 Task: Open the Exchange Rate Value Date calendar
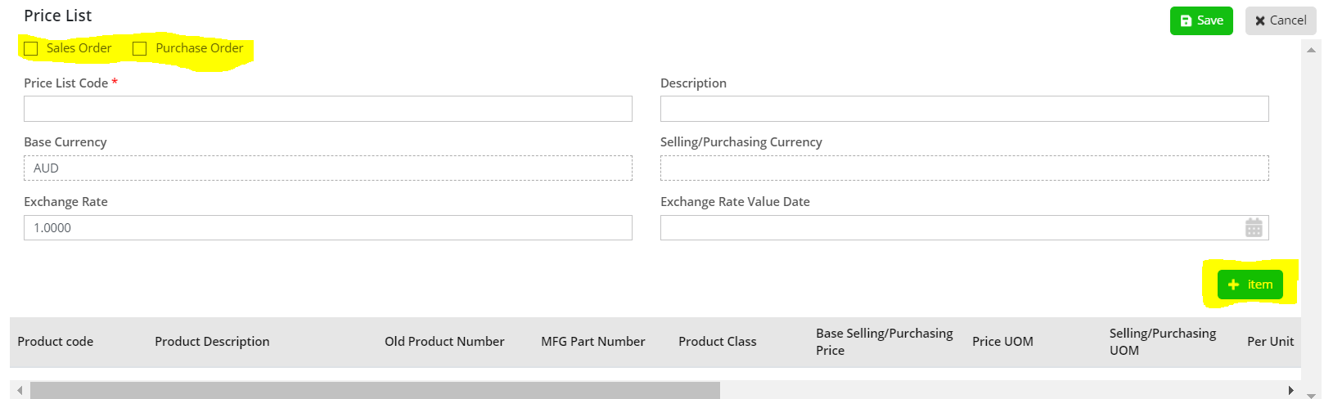tap(1253, 228)
